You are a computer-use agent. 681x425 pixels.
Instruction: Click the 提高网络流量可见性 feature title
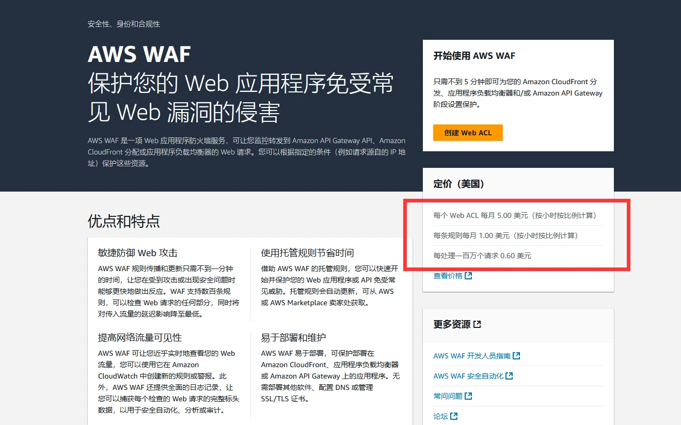pyautogui.click(x=140, y=338)
